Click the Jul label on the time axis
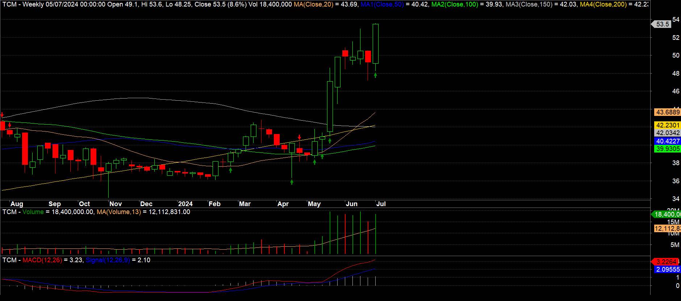The image size is (681, 301). tap(381, 204)
